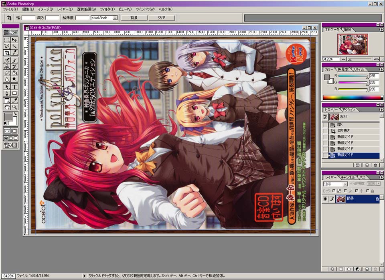Click the クリア button in options bar

click(162, 18)
